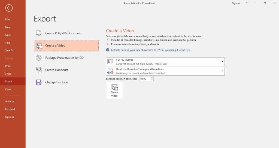
Task: Click the blue help question mark icon
Action: pyautogui.click(x=108, y=50)
